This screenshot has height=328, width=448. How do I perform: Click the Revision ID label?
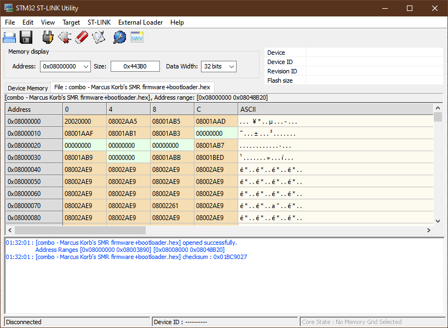coord(282,71)
